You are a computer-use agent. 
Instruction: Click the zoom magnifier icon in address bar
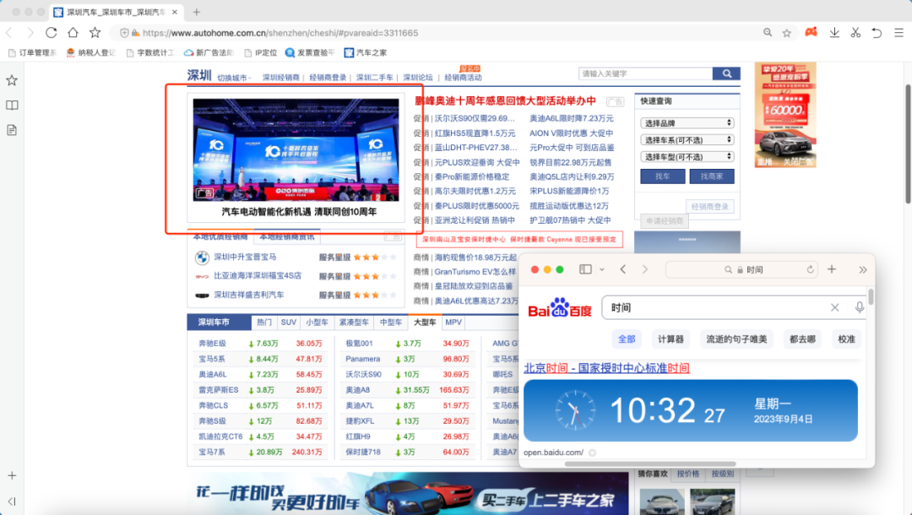(x=768, y=33)
